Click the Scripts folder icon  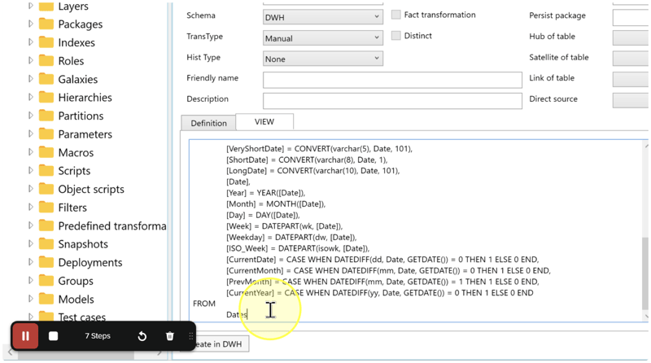pos(46,170)
